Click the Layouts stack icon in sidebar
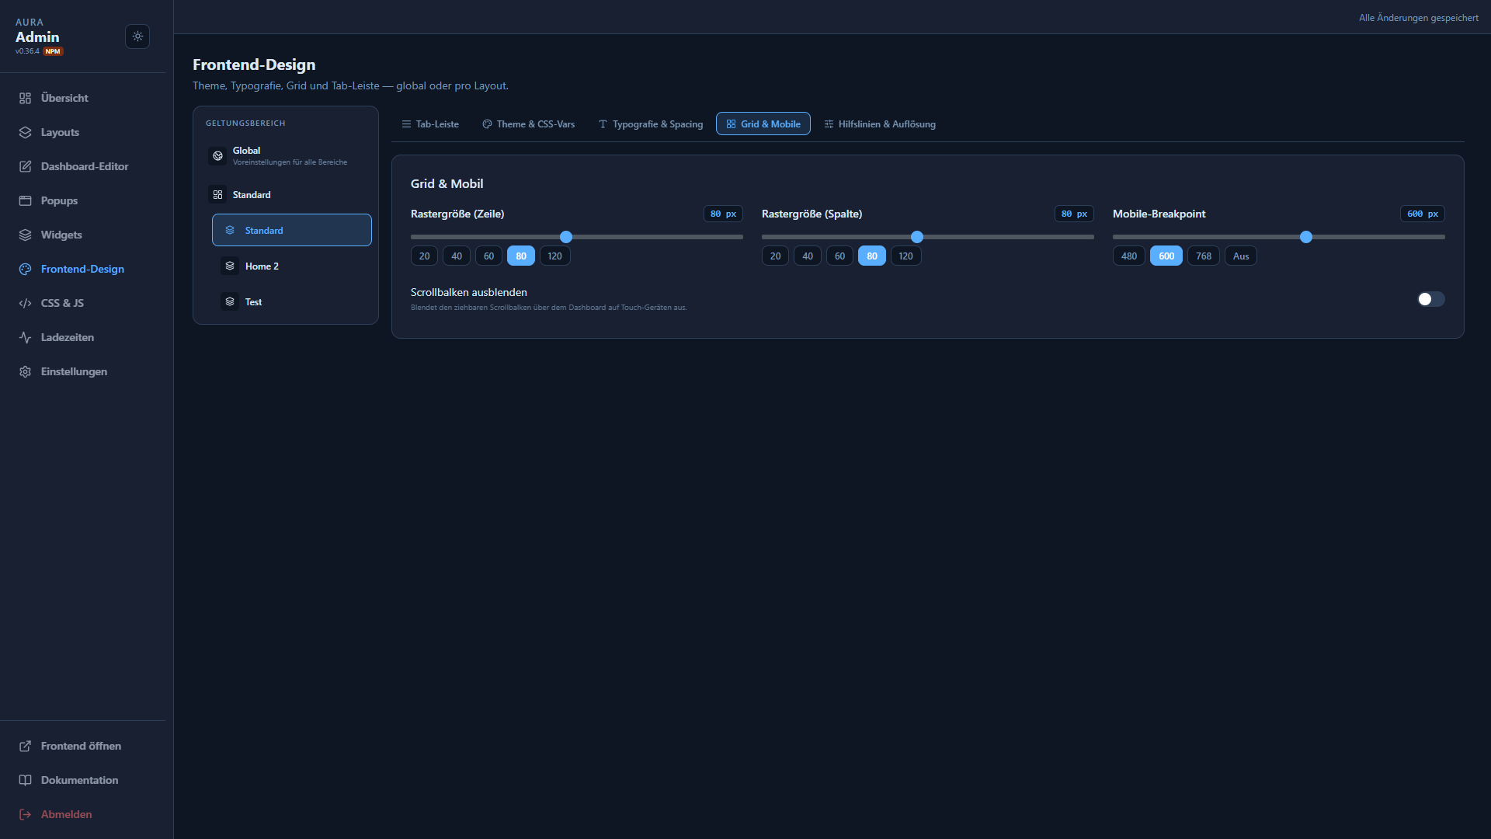Viewport: 1491px width, 839px height. tap(25, 132)
